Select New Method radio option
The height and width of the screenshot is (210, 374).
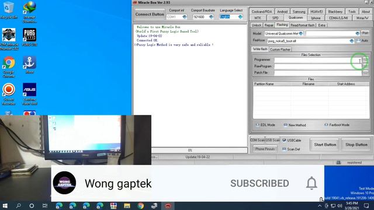(285, 125)
